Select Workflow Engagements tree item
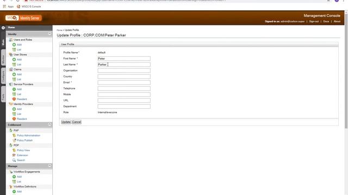 (27, 172)
